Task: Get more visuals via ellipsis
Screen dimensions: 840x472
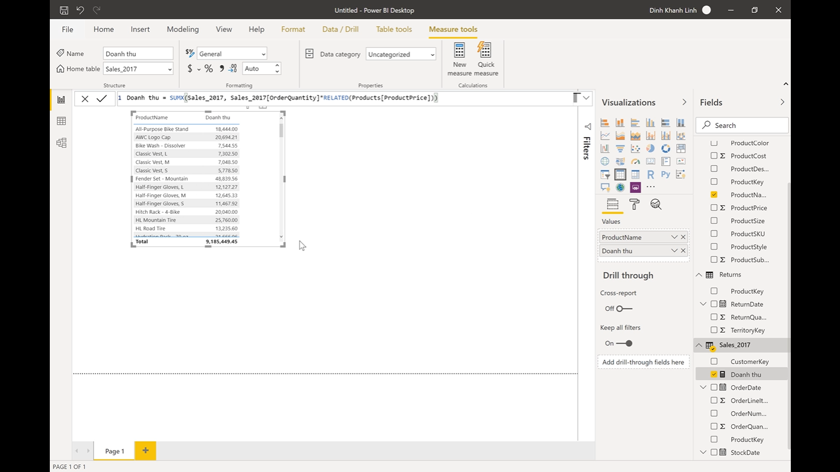Action: point(651,187)
